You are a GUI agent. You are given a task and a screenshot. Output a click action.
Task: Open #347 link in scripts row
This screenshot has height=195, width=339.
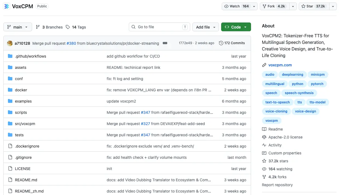click(x=146, y=112)
